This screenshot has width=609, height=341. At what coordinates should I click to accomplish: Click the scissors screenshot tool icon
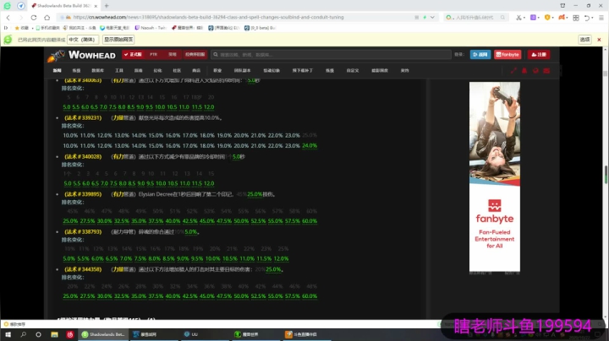pos(518,18)
